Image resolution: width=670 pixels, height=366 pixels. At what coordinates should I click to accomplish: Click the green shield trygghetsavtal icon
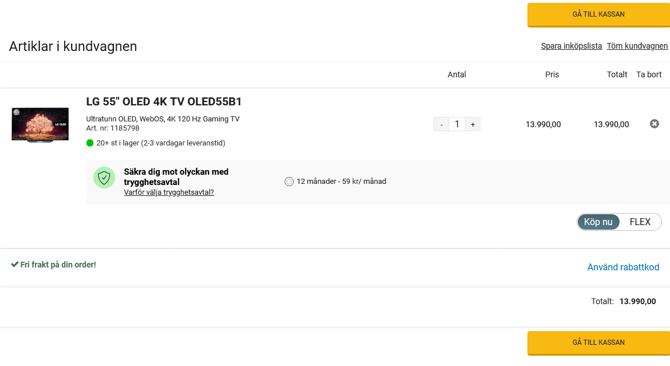tap(104, 178)
